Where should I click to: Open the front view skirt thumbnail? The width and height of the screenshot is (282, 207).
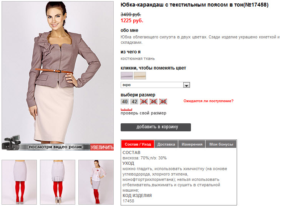coord(19,182)
